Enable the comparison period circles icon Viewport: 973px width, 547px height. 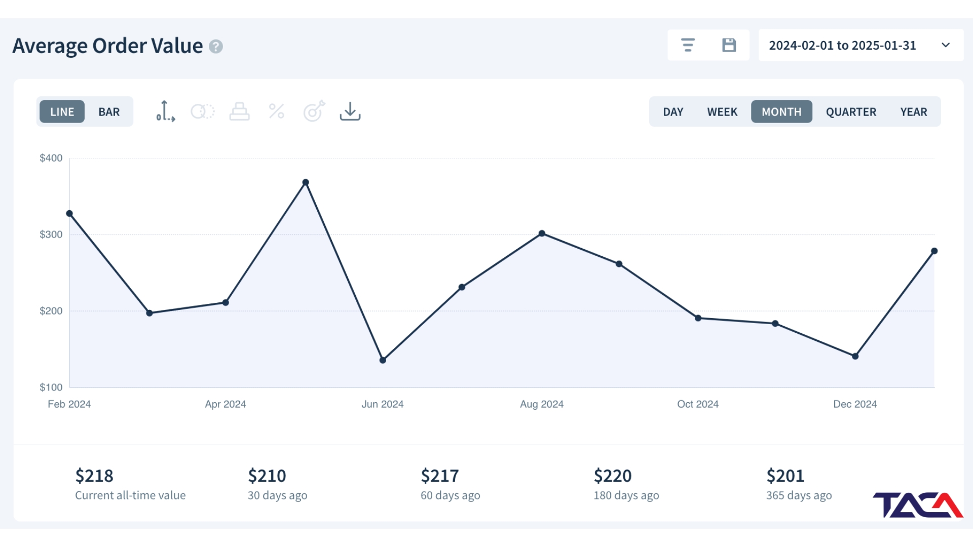[203, 111]
